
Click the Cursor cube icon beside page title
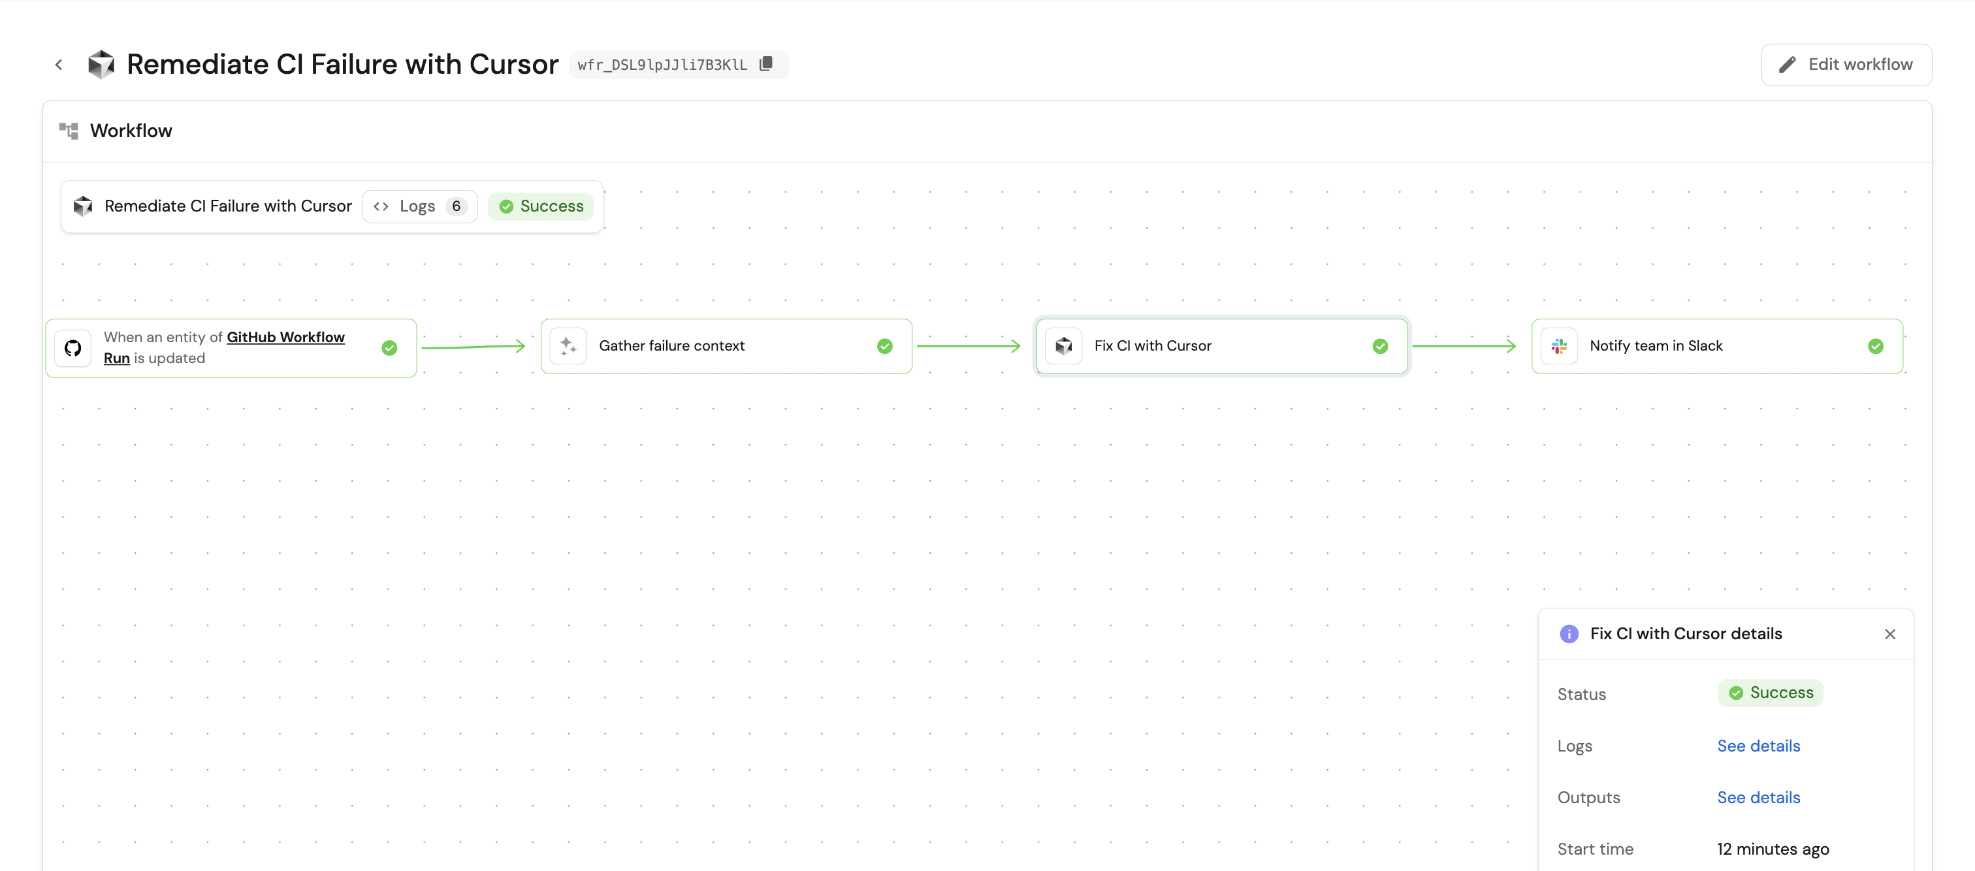[101, 65]
